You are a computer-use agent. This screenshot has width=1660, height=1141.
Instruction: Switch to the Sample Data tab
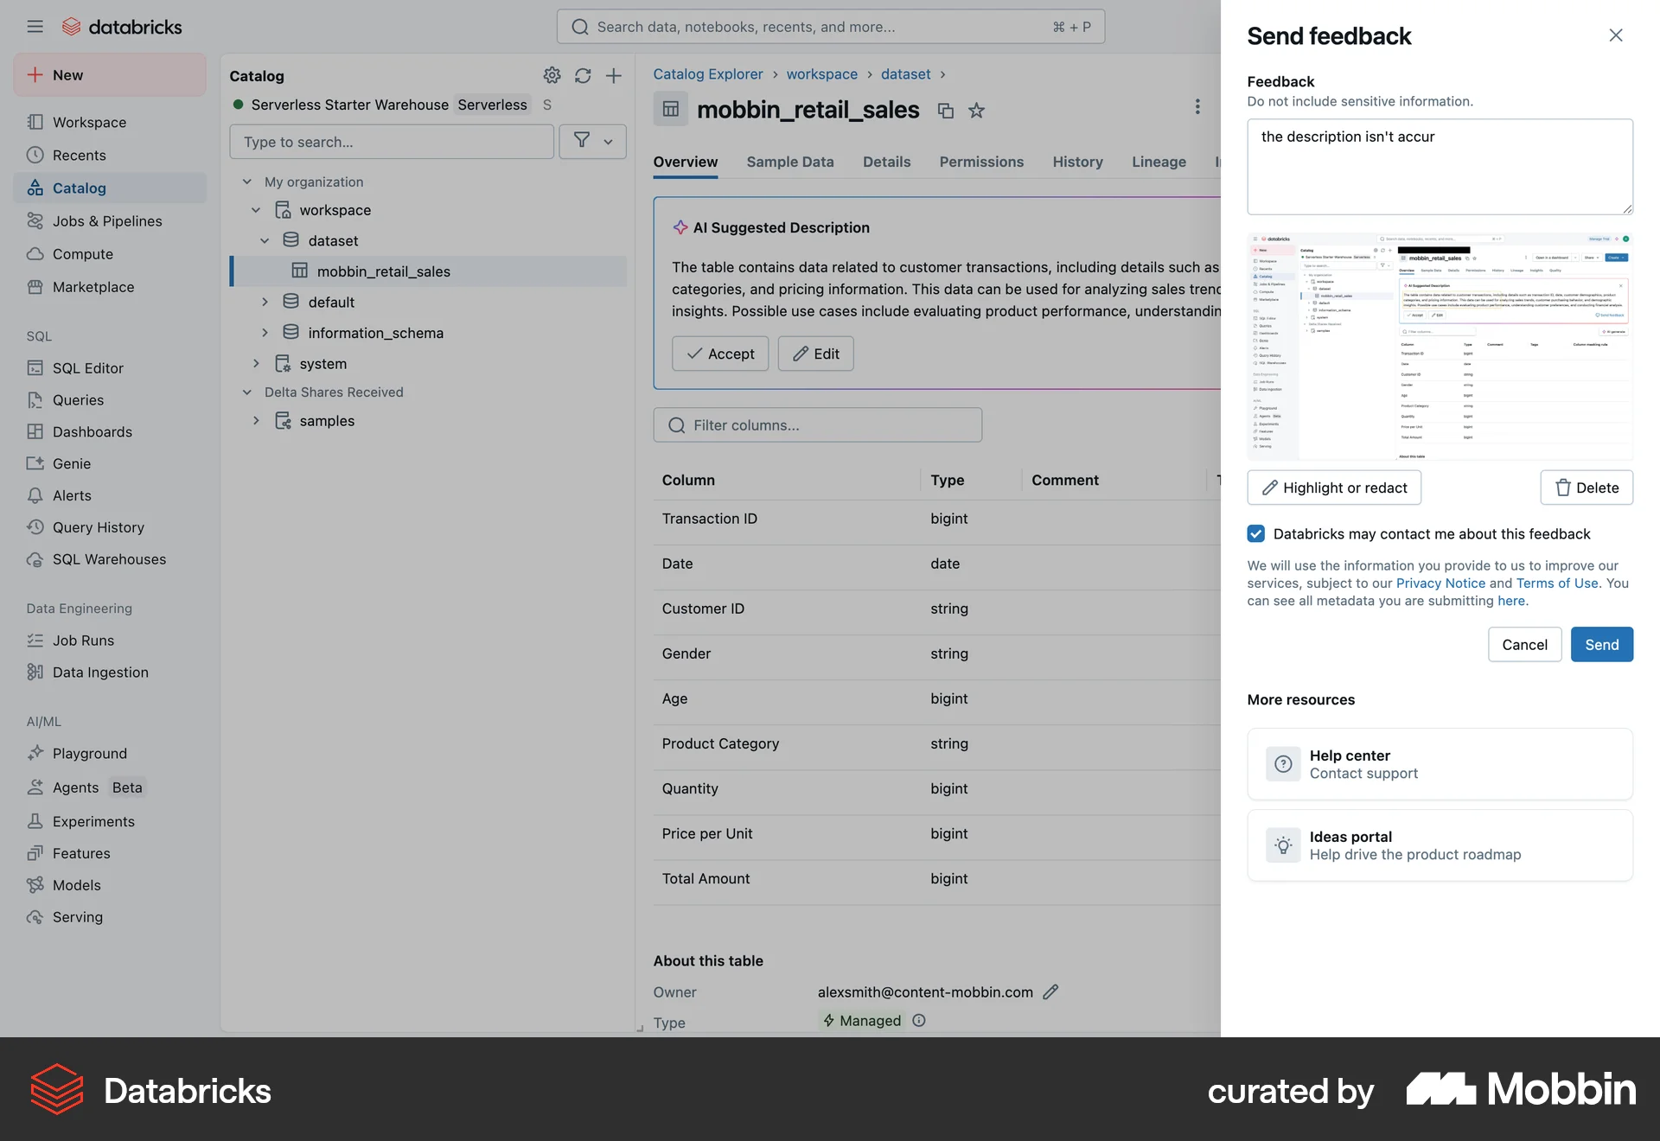click(789, 162)
